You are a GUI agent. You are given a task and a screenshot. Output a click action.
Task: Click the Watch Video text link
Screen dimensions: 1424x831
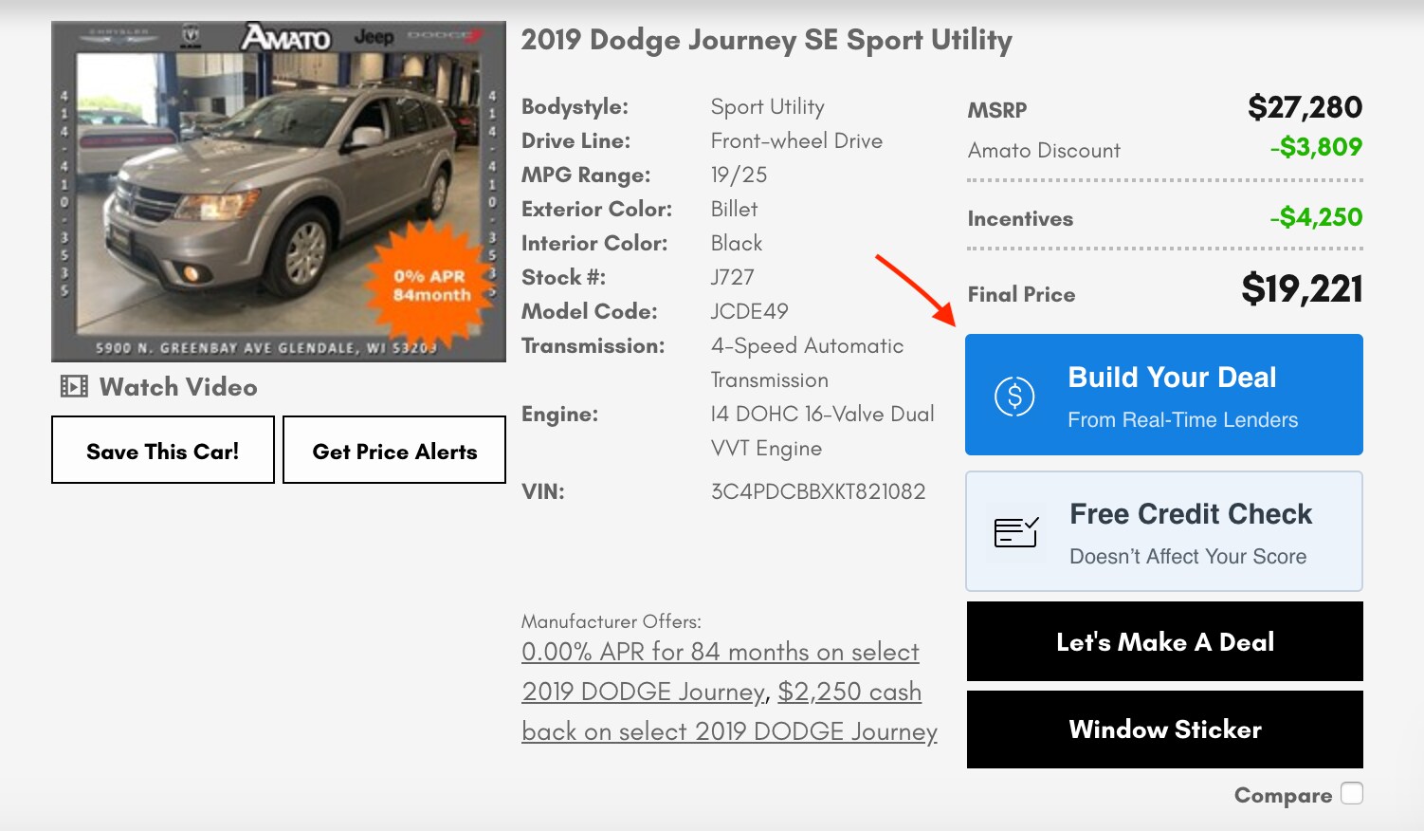click(178, 387)
